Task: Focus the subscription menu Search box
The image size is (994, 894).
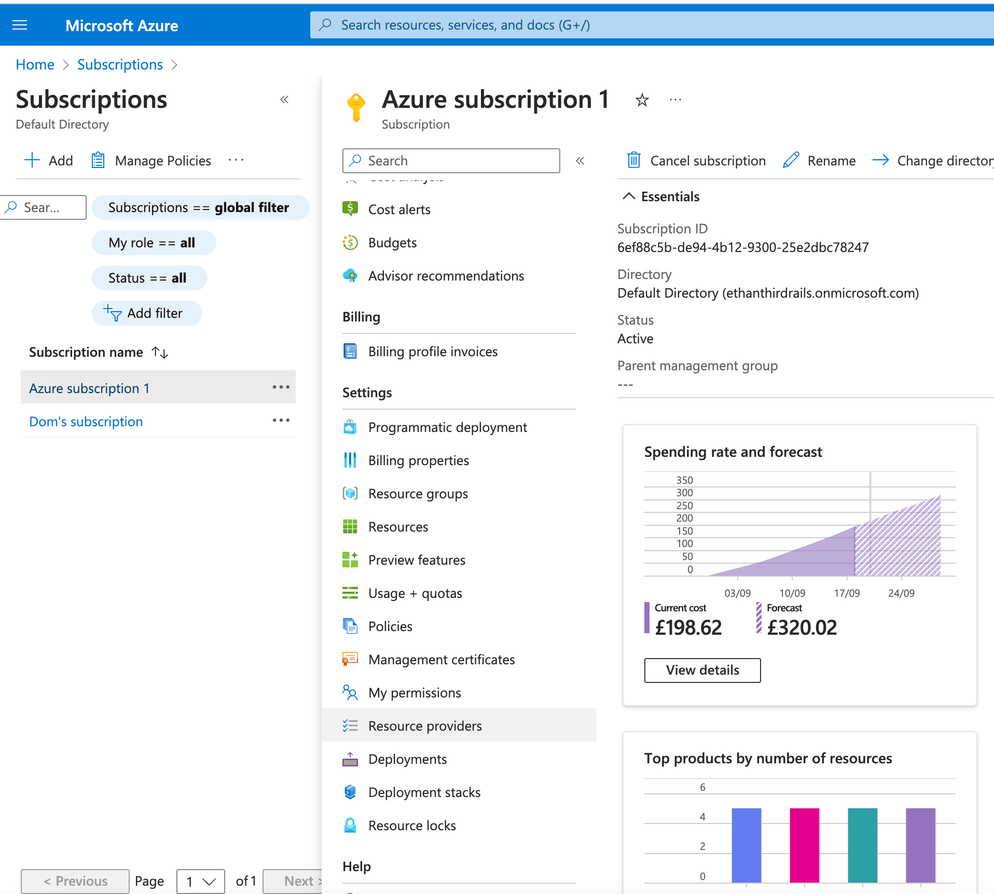Action: [451, 161]
